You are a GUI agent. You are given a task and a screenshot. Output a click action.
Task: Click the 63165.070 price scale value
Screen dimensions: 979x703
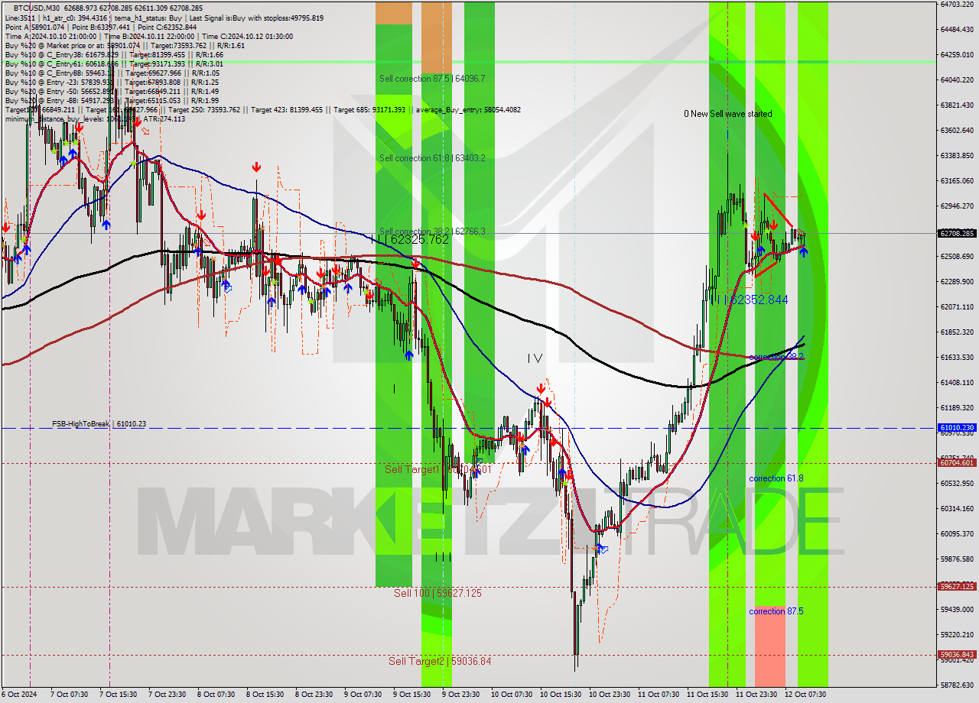coord(957,181)
